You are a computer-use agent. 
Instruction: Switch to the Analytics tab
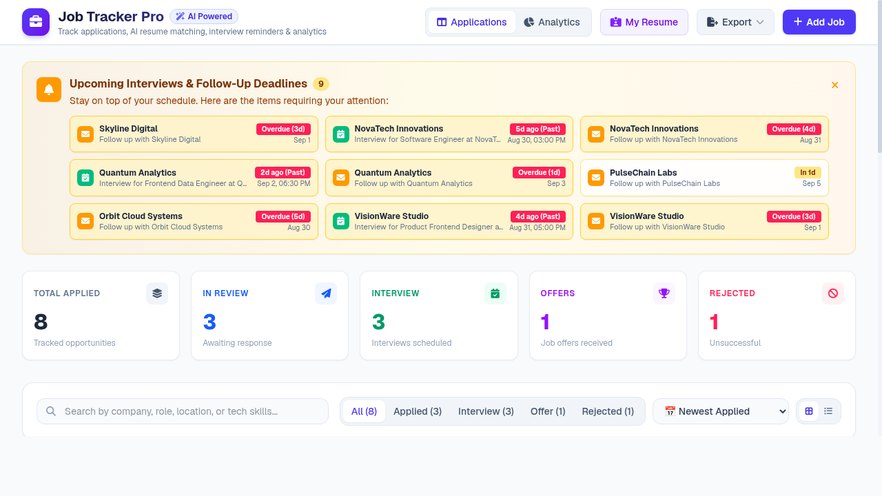tap(552, 22)
